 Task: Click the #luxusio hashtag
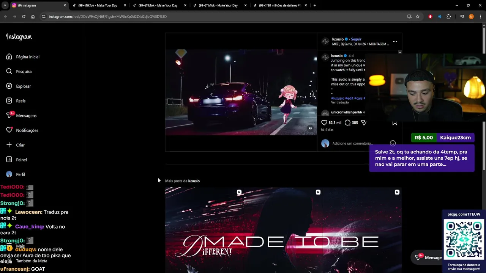[x=338, y=98]
